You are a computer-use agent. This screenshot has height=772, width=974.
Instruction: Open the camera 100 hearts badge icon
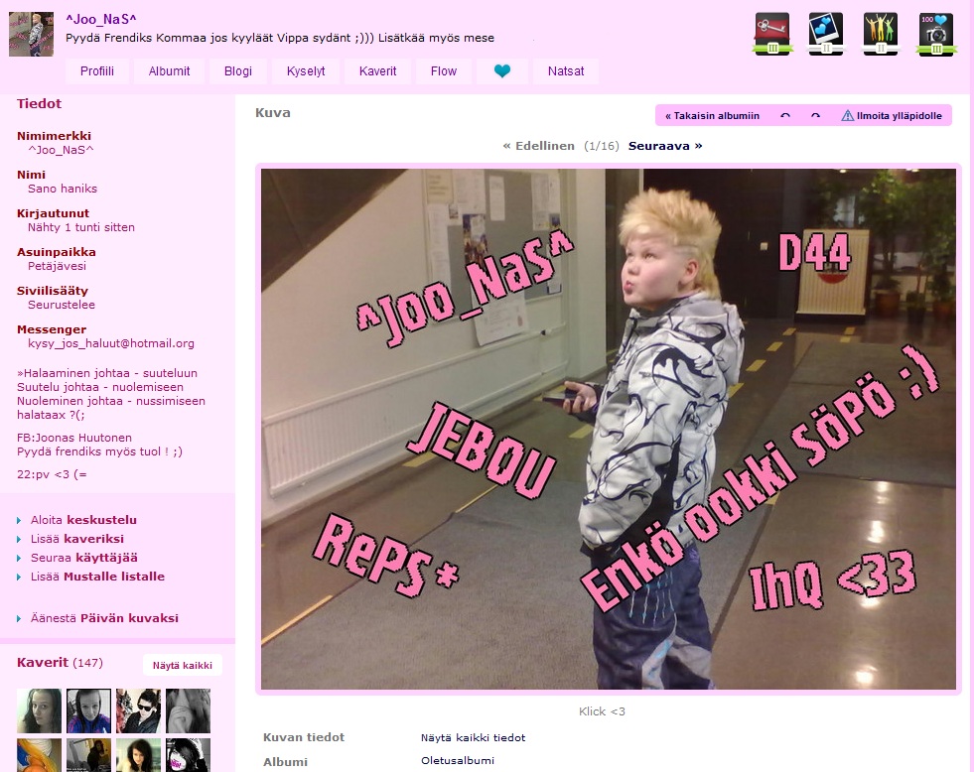936,34
